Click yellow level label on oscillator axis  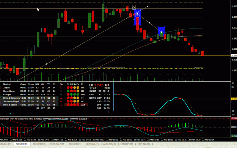(x=234, y=99)
